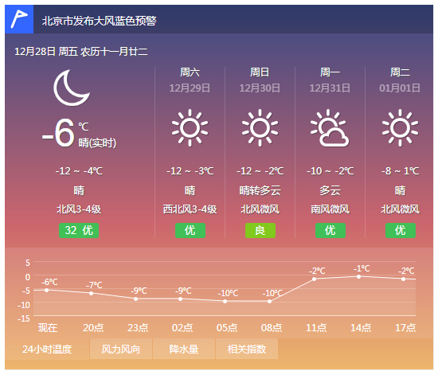Screen dimensions: 438x375
Task: Open the 降水量 tab
Action: pos(184,349)
